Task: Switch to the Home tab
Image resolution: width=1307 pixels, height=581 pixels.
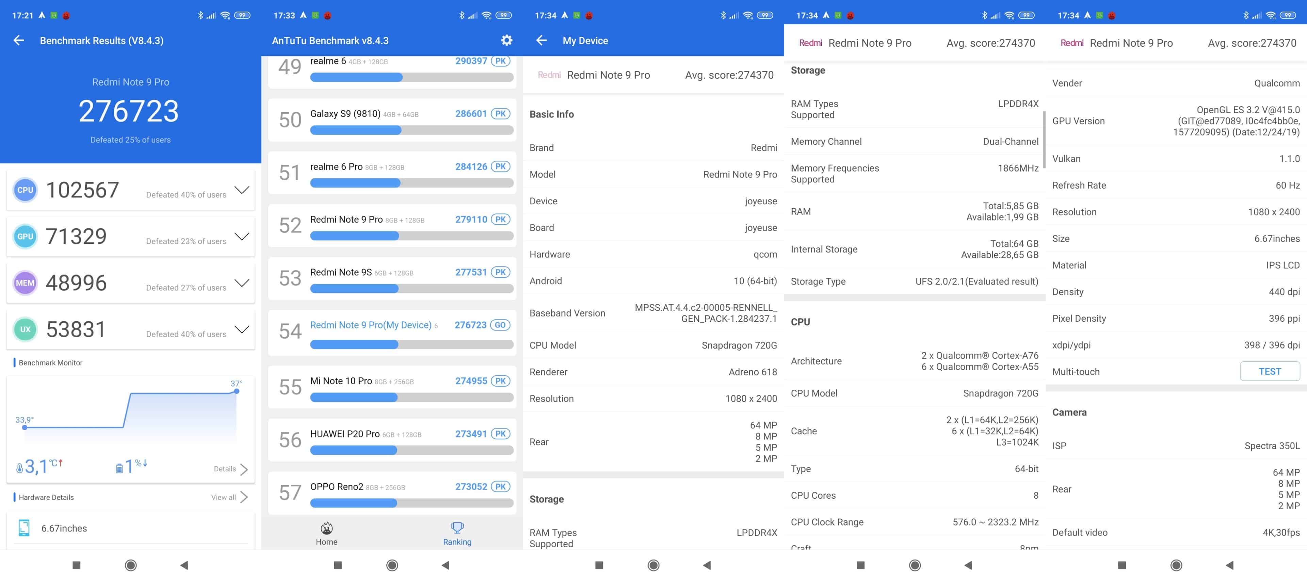Action: pos(327,533)
